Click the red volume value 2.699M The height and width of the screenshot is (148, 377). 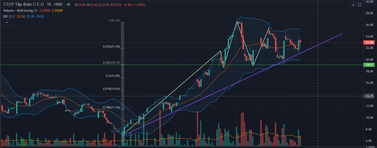[x=45, y=10]
